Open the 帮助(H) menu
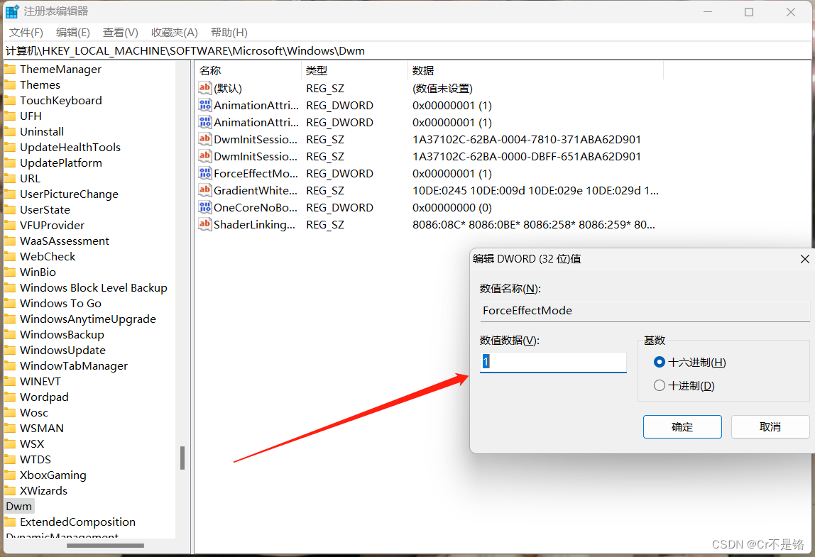815x557 pixels. point(229,32)
